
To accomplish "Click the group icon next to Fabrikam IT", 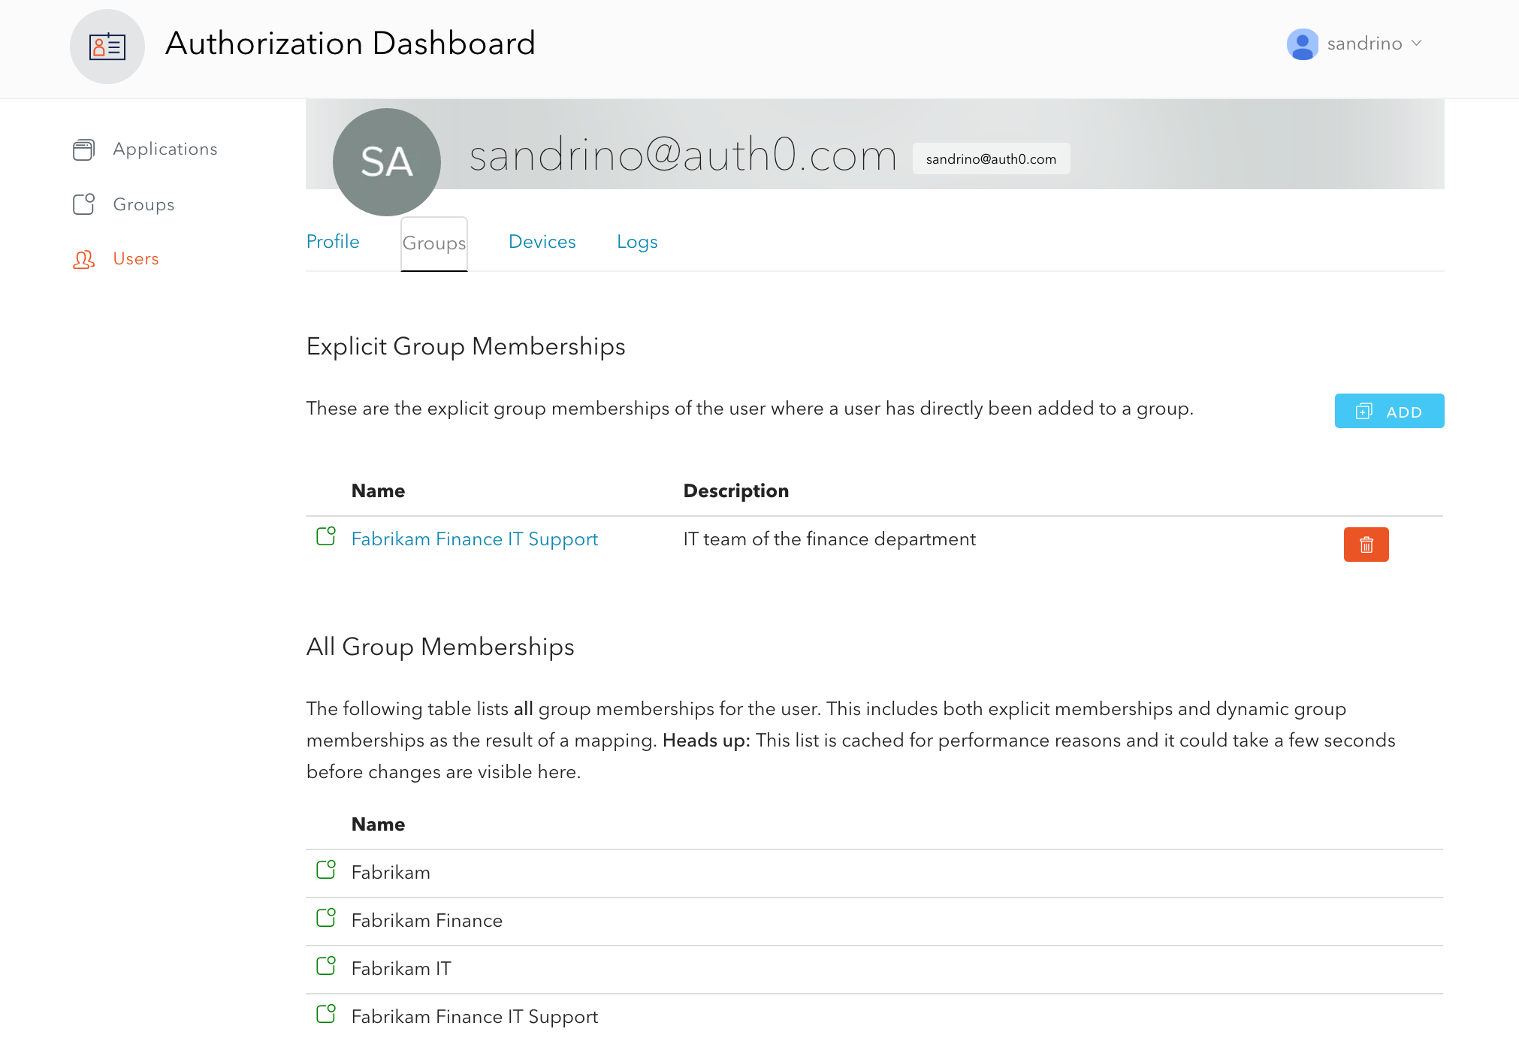I will click(326, 966).
